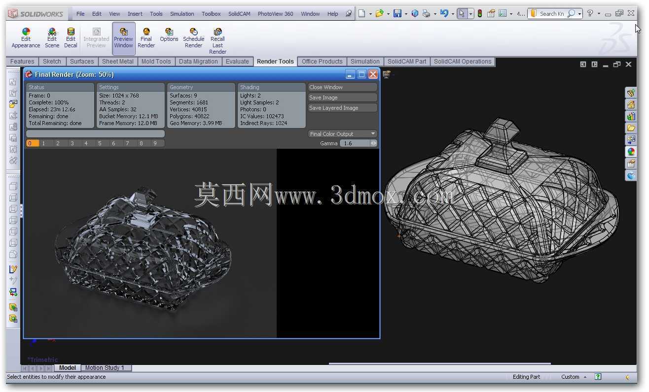The image size is (649, 392).
Task: Click the New document icon
Action: point(362,14)
